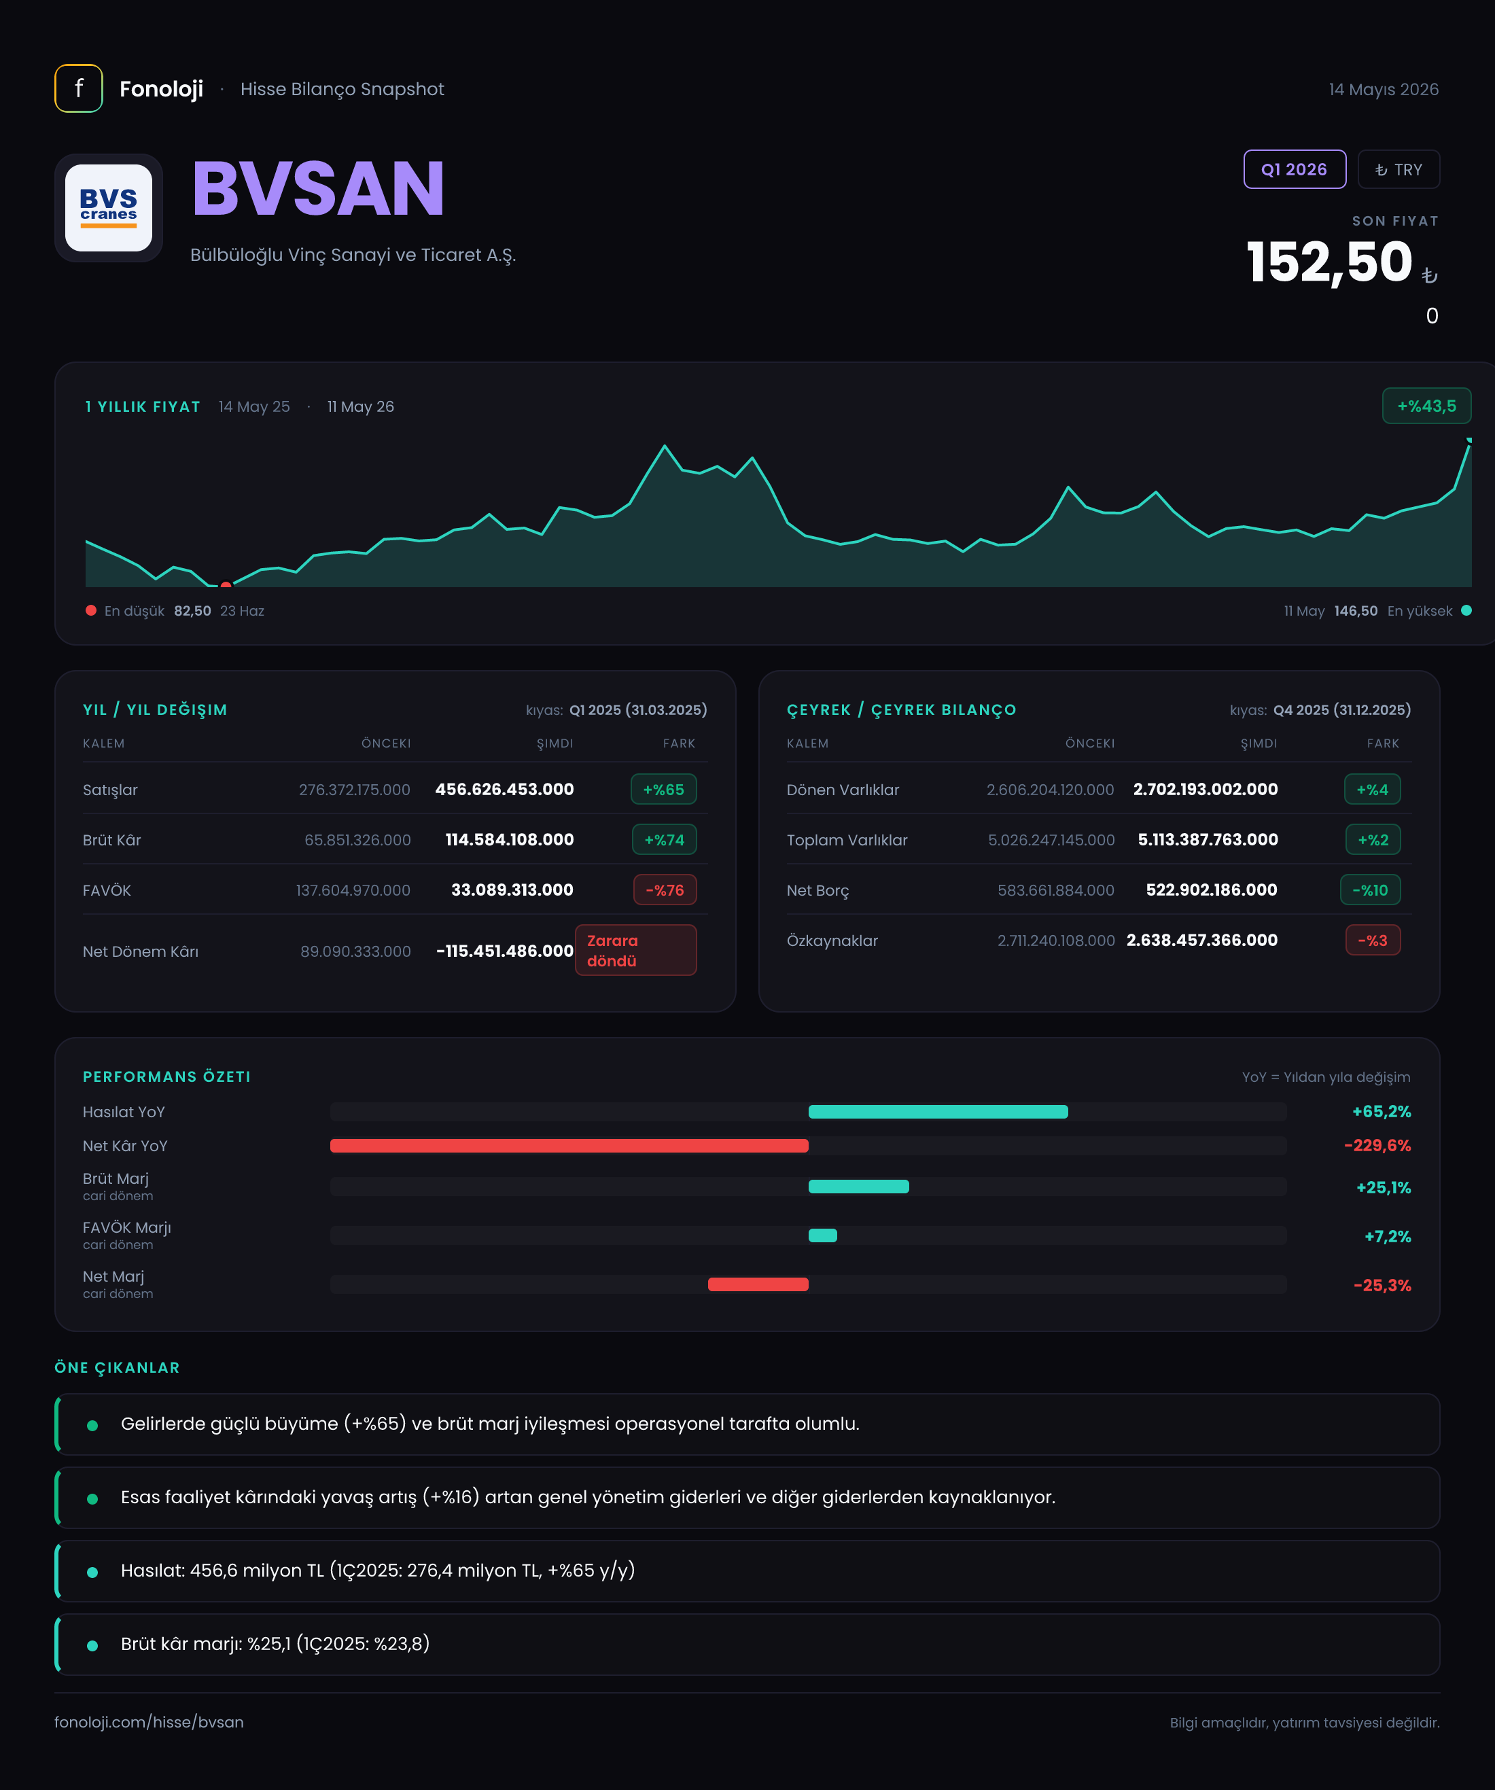Click the 'Brüt kâr marjı: %25,1' highlight card
The width and height of the screenshot is (1495, 1790).
point(747,1645)
